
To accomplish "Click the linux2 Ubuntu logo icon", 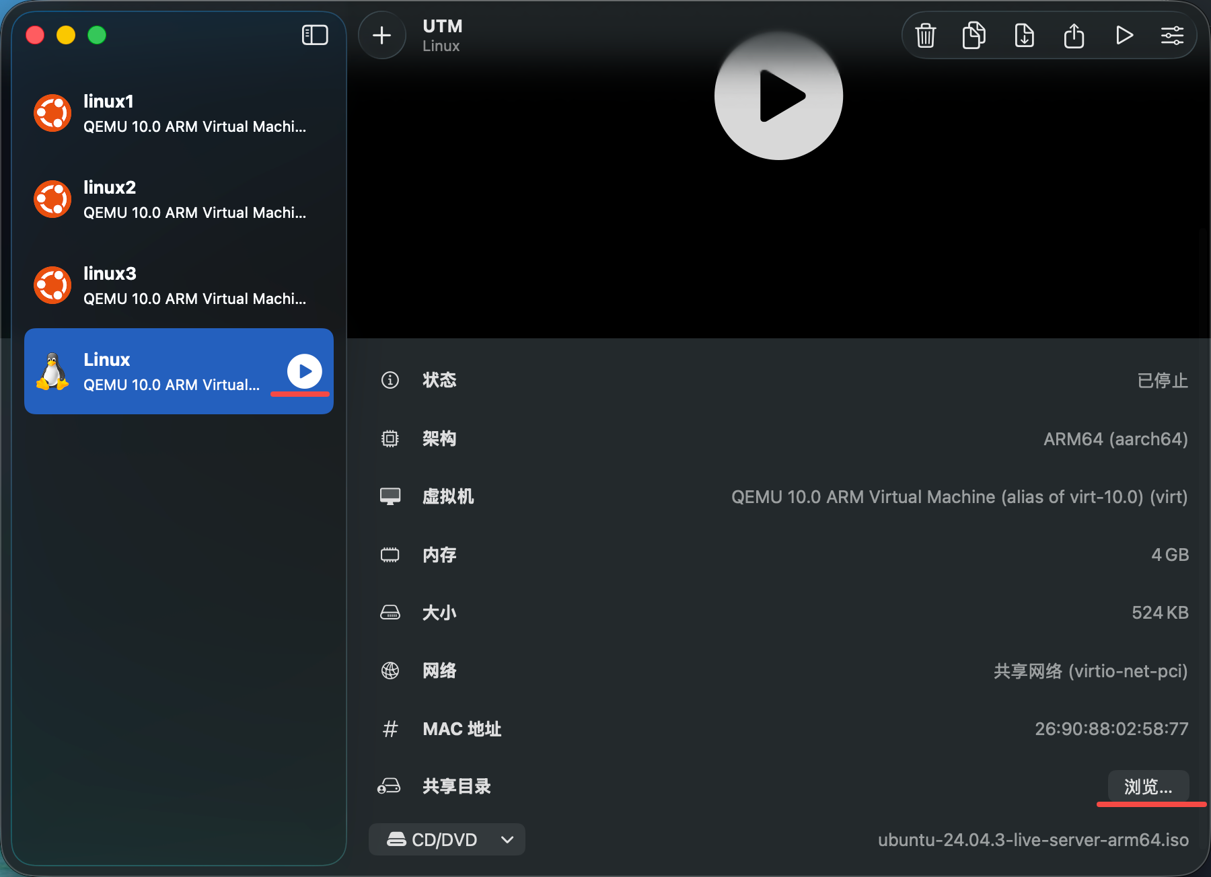I will coord(52,199).
